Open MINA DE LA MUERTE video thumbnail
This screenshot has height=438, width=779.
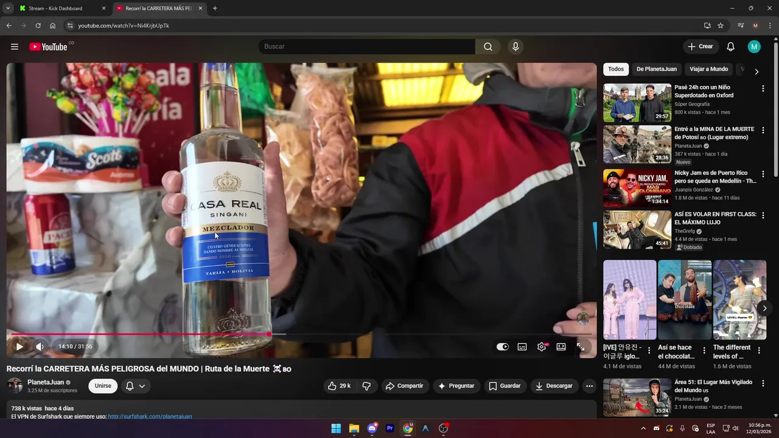pyautogui.click(x=637, y=144)
